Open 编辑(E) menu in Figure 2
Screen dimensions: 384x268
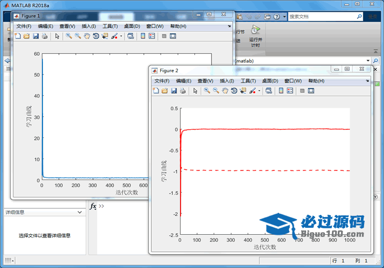[184, 81]
